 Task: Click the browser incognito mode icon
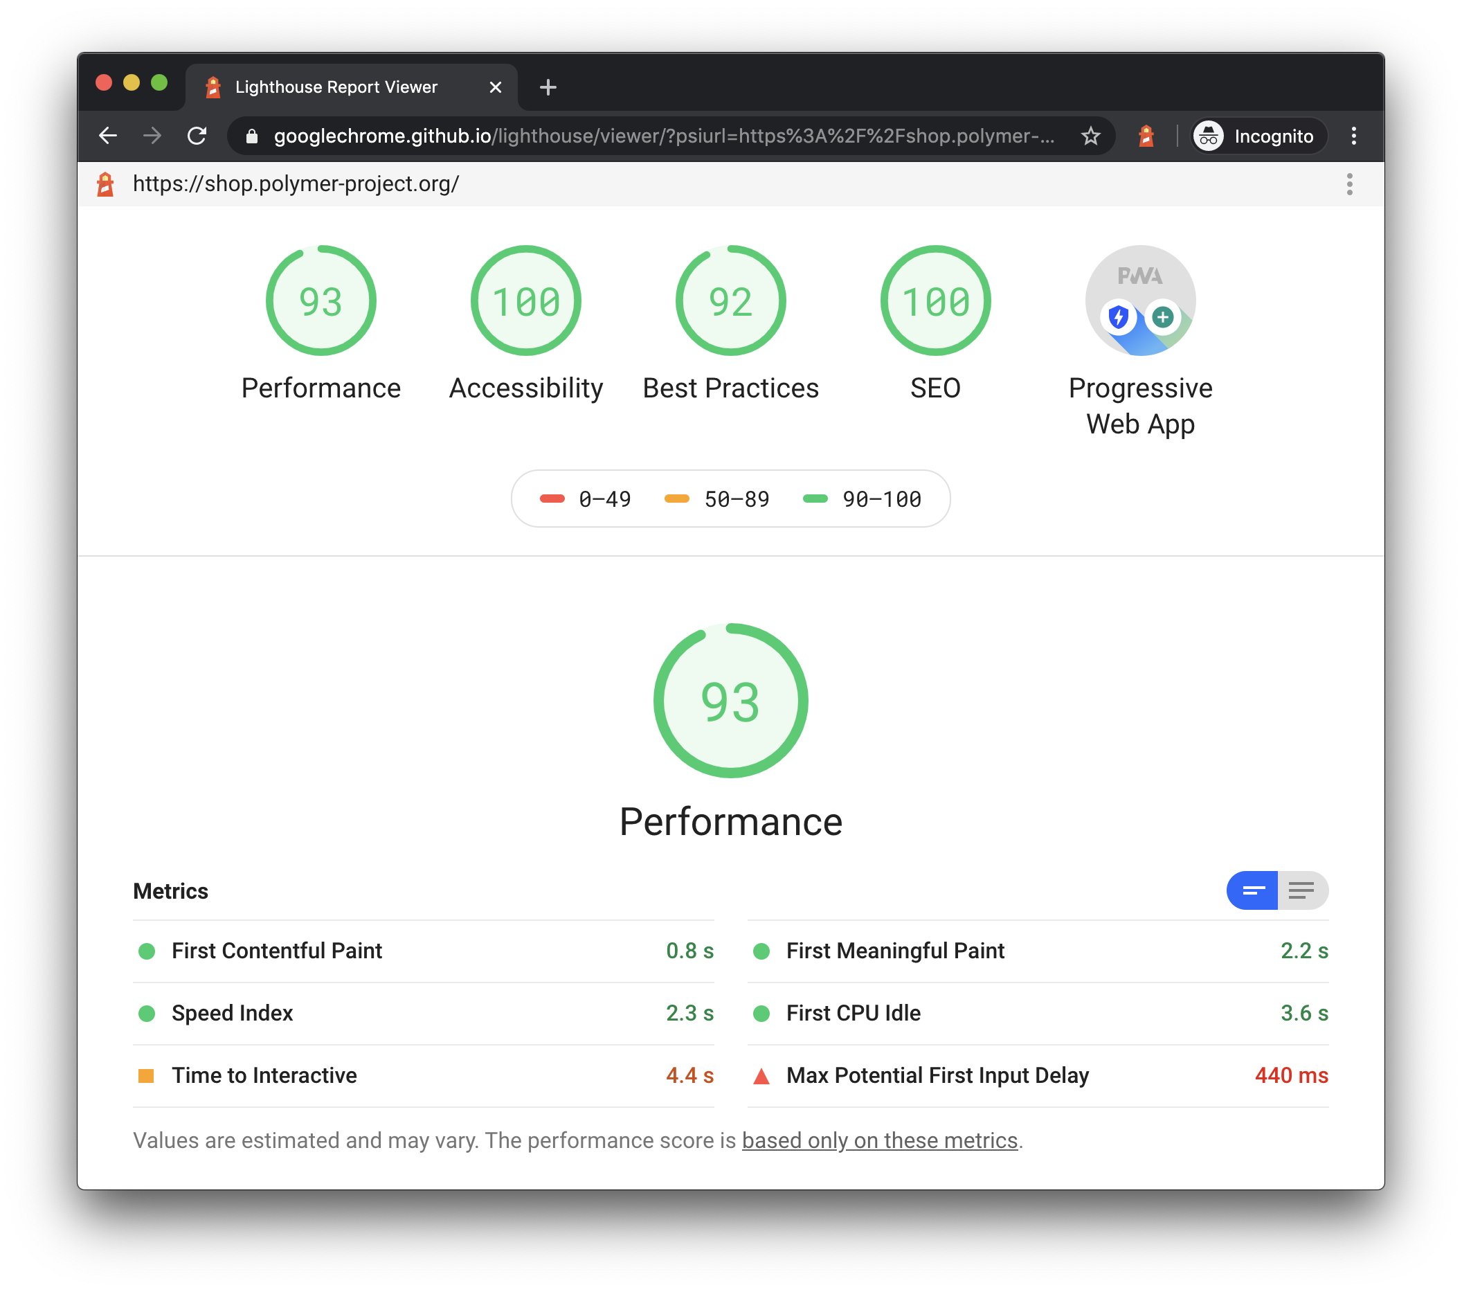pyautogui.click(x=1207, y=134)
